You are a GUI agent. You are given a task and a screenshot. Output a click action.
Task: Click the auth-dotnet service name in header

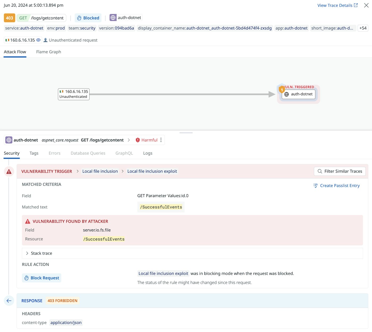(x=129, y=18)
